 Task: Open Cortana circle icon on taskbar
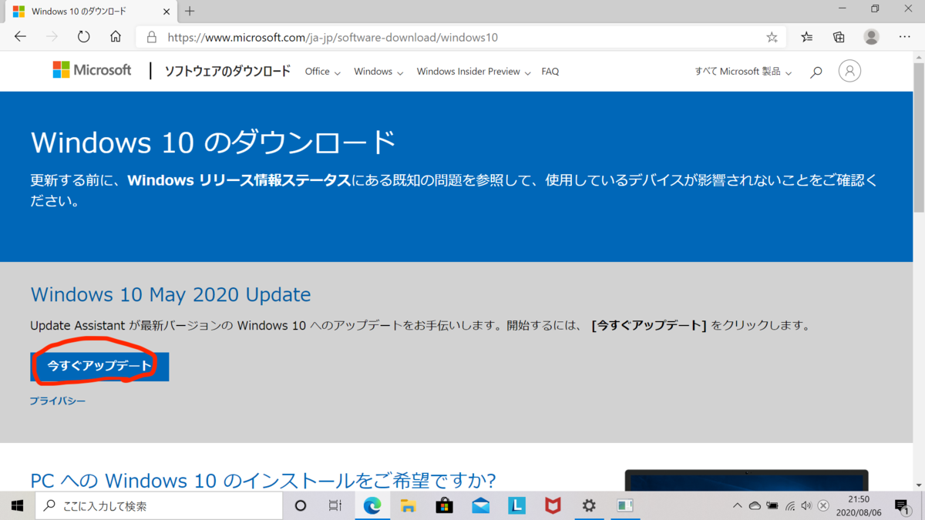301,506
